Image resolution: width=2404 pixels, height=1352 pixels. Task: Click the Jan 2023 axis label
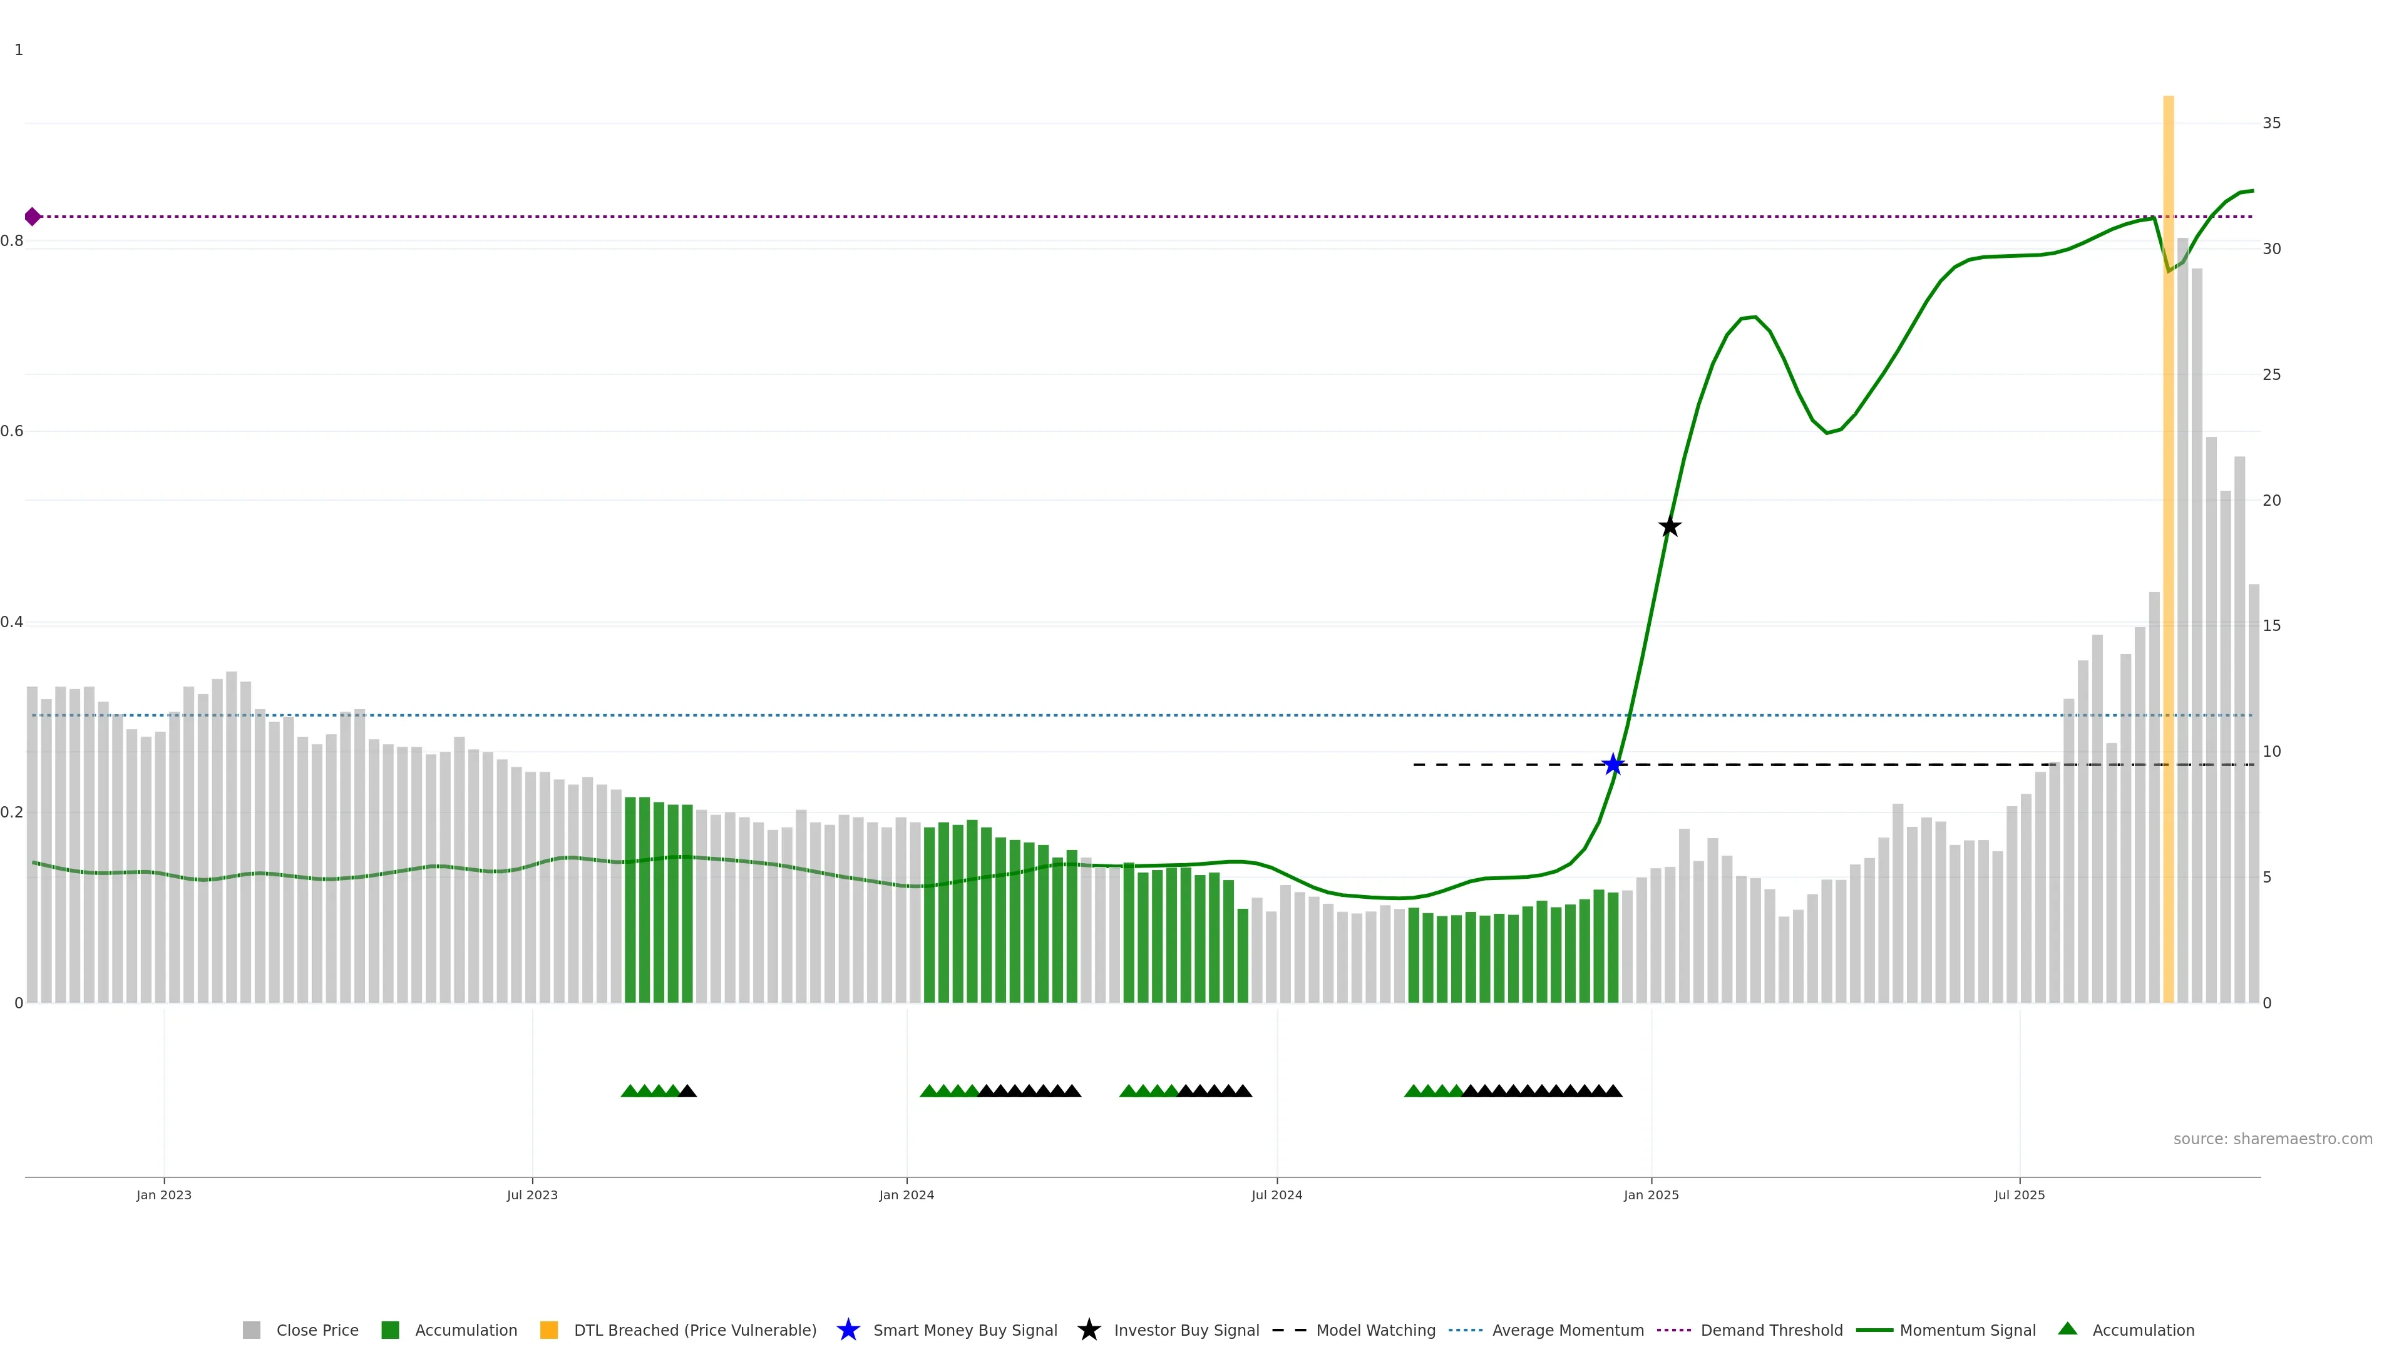tap(163, 1194)
